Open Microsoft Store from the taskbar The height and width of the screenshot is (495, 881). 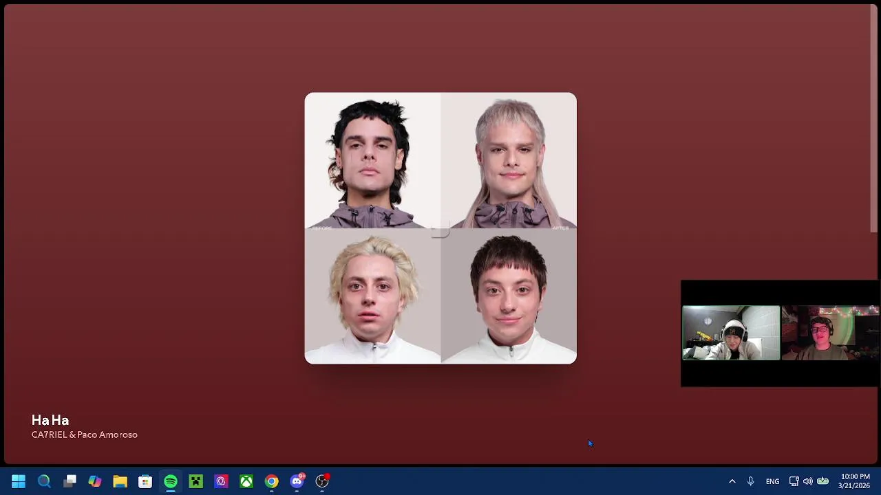145,481
